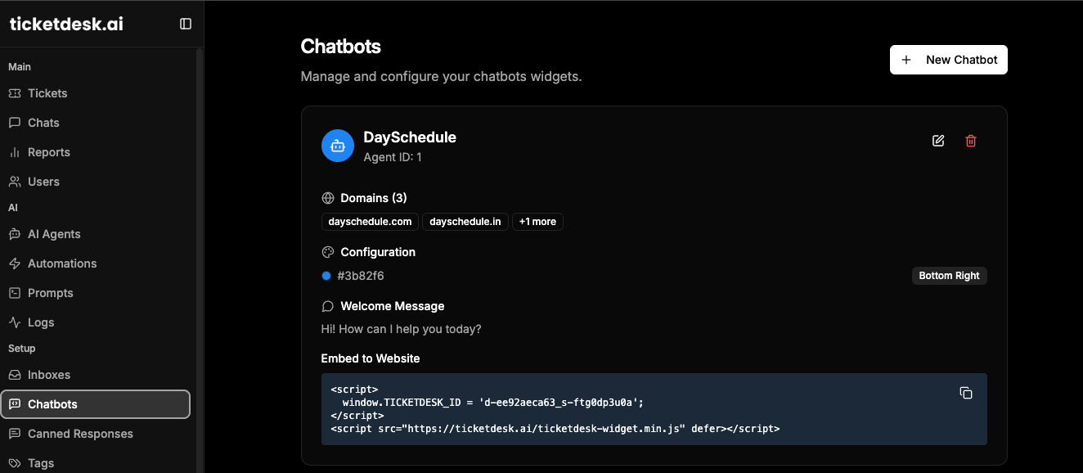
Task: Open the Users page
Action: pos(43,182)
